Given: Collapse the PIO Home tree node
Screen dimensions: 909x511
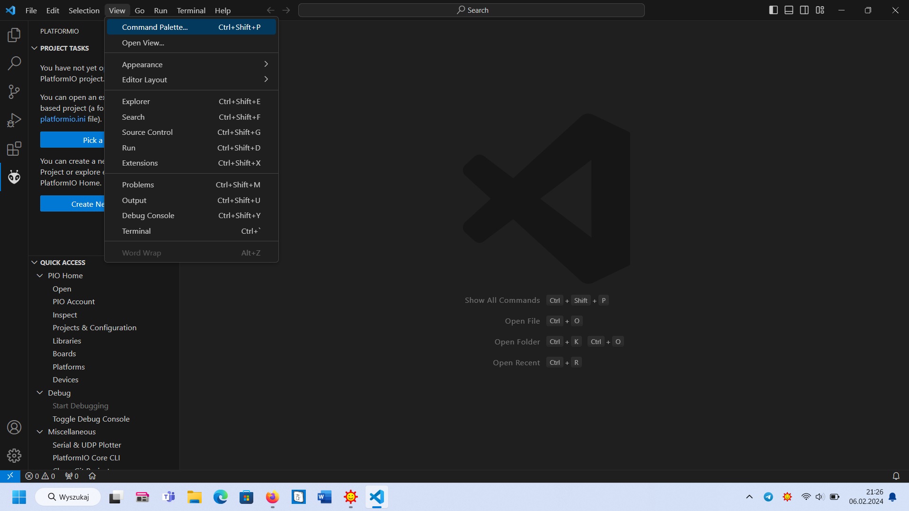Looking at the screenshot, I should pos(40,275).
